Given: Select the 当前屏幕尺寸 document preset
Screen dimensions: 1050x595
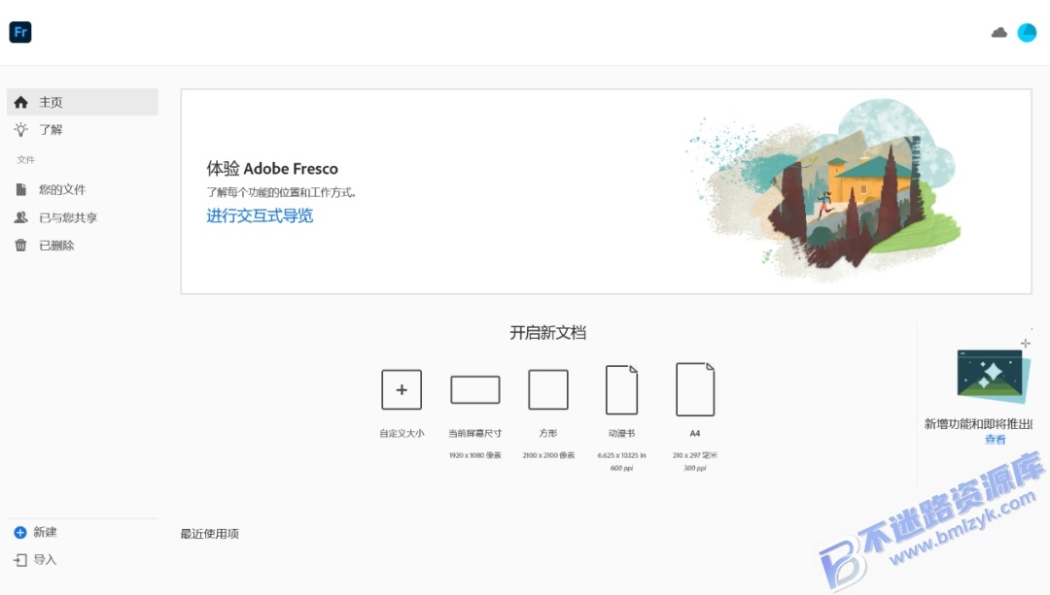Looking at the screenshot, I should (x=474, y=388).
